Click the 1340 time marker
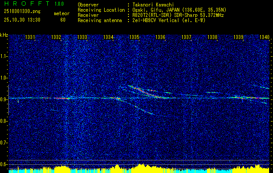273x173 pixels. (264, 37)
